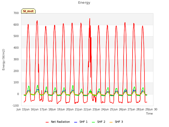Screen dimensions: 169x127
Task: Click the Jun 19 x-axis label
Action: click(56, 109)
